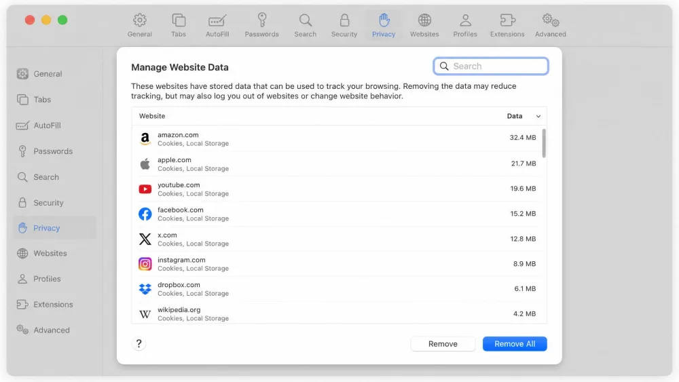Image resolution: width=679 pixels, height=382 pixels.
Task: Click the 32.4 MB data value
Action: pyautogui.click(x=523, y=138)
